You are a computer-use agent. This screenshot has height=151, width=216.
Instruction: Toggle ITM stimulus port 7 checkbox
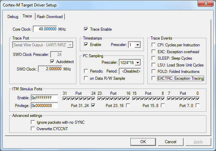click(169, 99)
